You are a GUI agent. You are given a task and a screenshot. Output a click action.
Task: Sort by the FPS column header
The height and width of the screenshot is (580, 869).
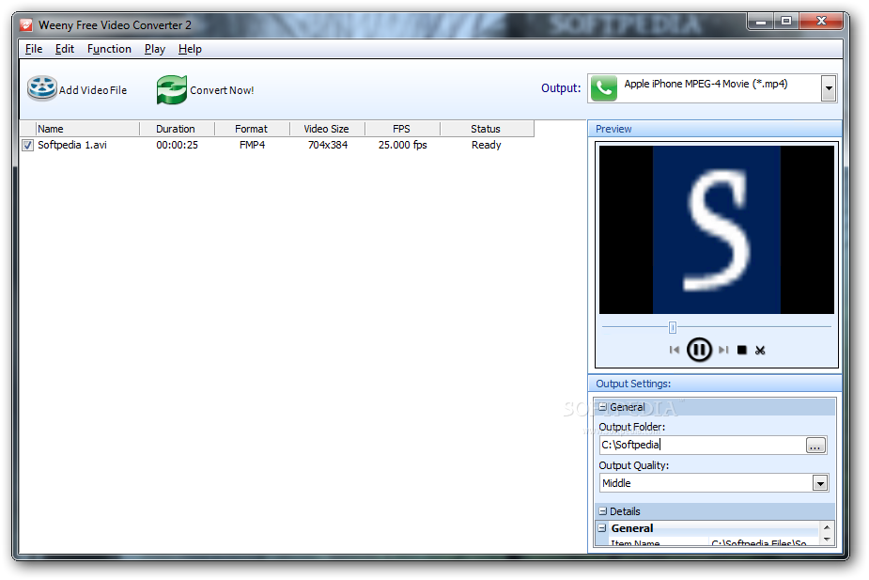point(402,129)
